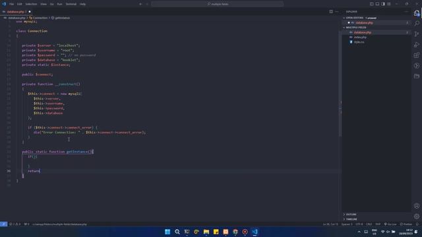The width and height of the screenshot is (422, 237).
Task: Click the ENG language indicator in system tray
Action: (x=375, y=232)
